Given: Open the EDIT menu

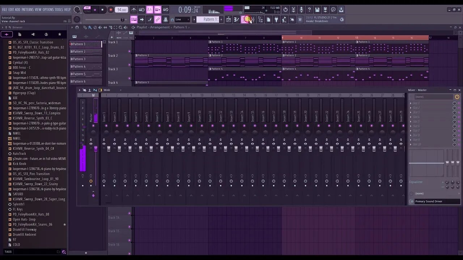Looking at the screenshot, I should click(11, 9).
